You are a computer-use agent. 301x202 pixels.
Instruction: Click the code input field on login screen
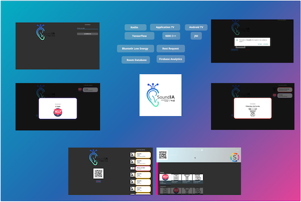coord(87,29)
